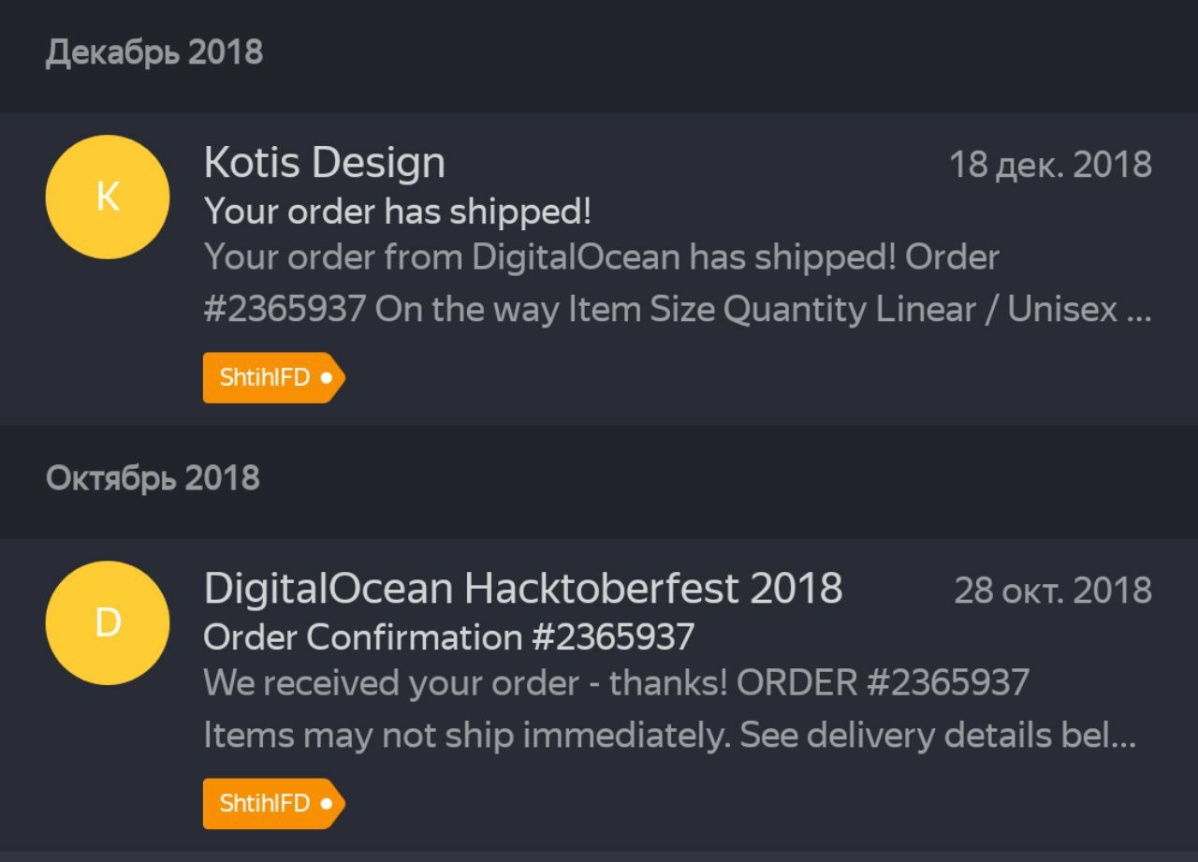Viewport: 1198px width, 862px height.
Task: Open the sender name Kotis Design
Action: pyautogui.click(x=324, y=163)
